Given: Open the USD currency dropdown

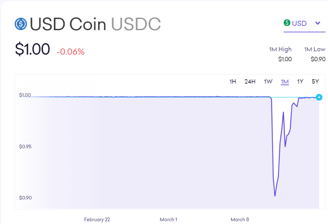Looking at the screenshot, I should point(299,23).
